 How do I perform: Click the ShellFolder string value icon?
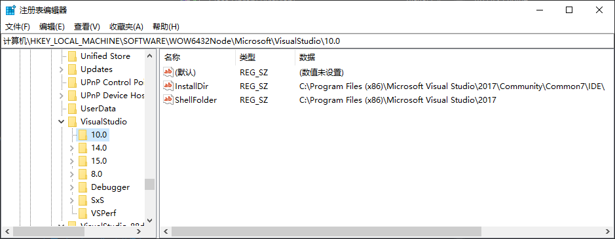pyautogui.click(x=168, y=100)
